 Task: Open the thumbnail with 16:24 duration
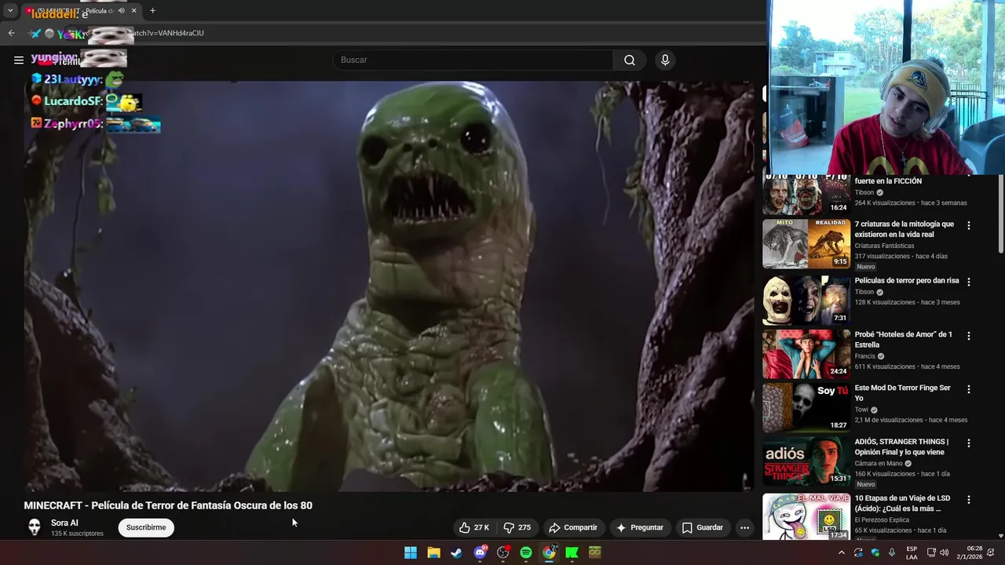click(806, 194)
